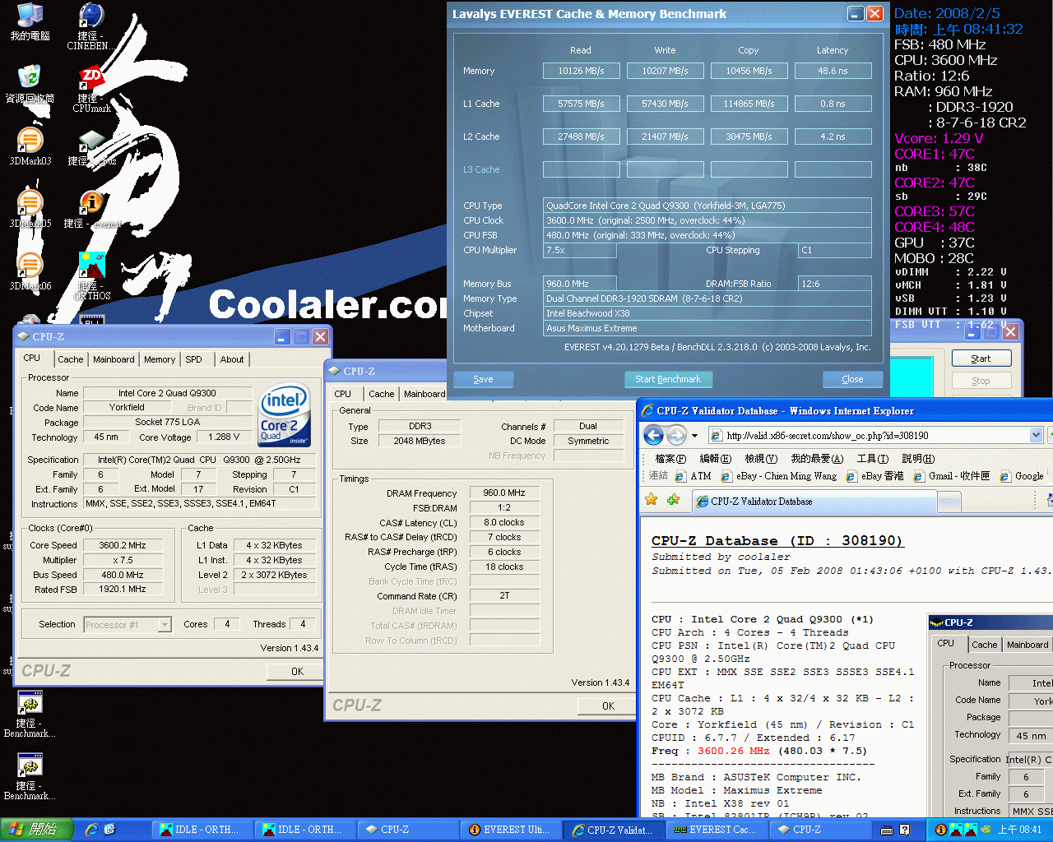
Task: Click the Windows Start (開始) button
Action: pos(36,830)
